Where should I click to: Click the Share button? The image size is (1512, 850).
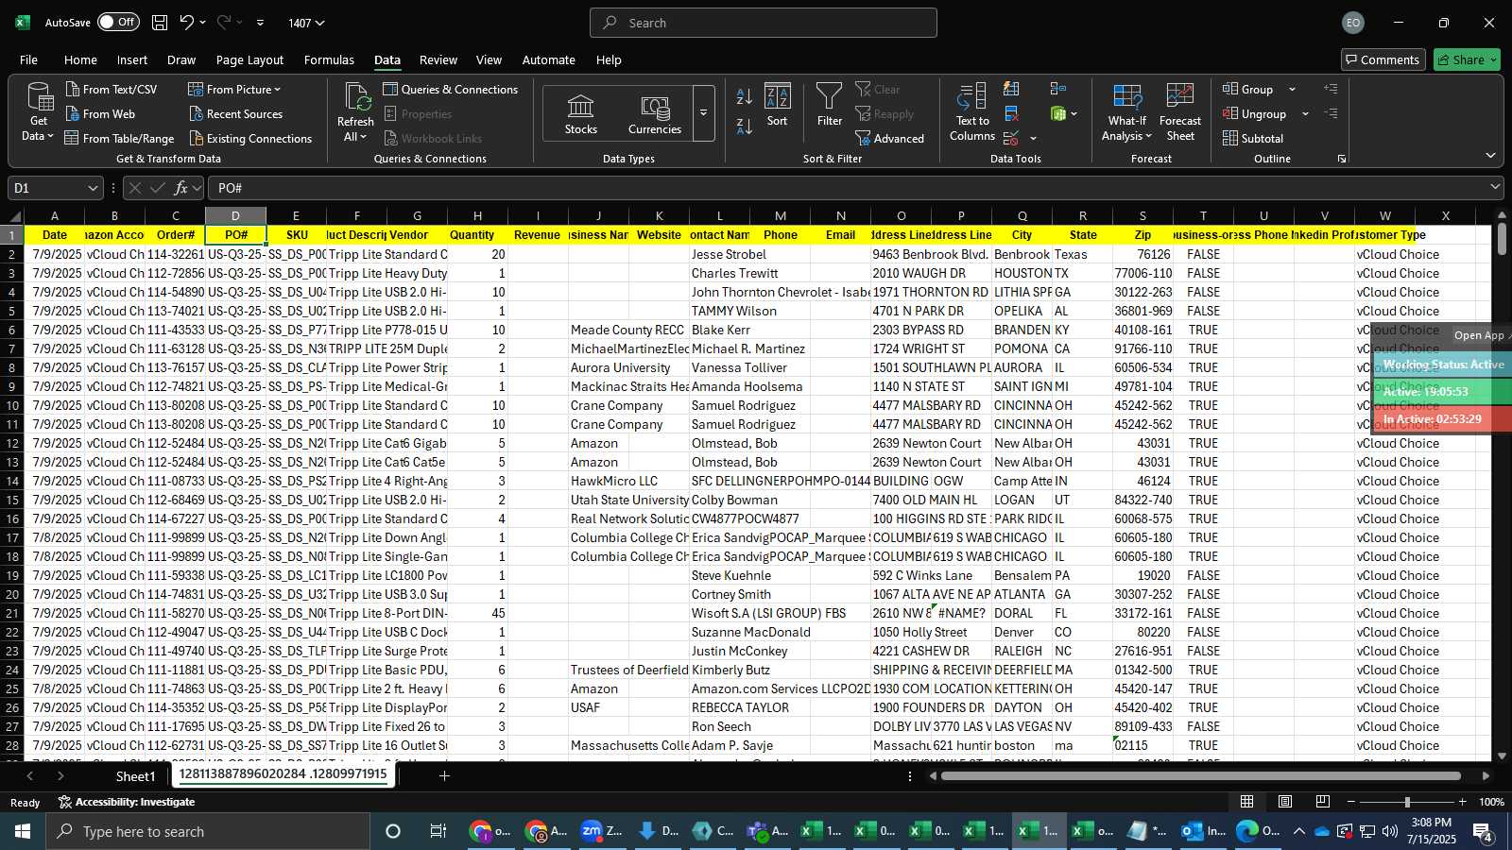1467,59
